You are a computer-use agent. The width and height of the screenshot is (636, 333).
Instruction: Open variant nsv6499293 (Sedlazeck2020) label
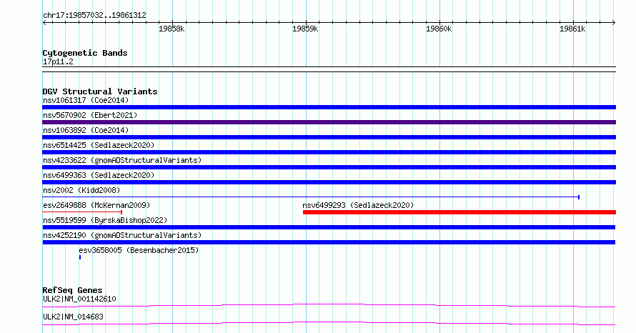point(358,205)
